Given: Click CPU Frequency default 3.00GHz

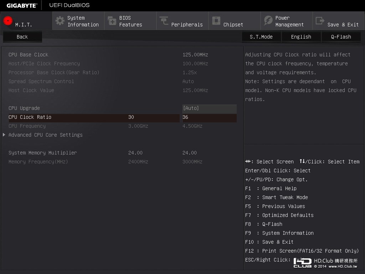Looking at the screenshot, I should 138,126.
